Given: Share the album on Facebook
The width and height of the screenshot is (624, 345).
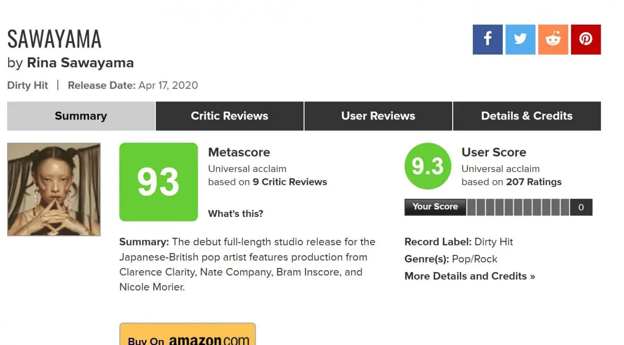Looking at the screenshot, I should (487, 39).
